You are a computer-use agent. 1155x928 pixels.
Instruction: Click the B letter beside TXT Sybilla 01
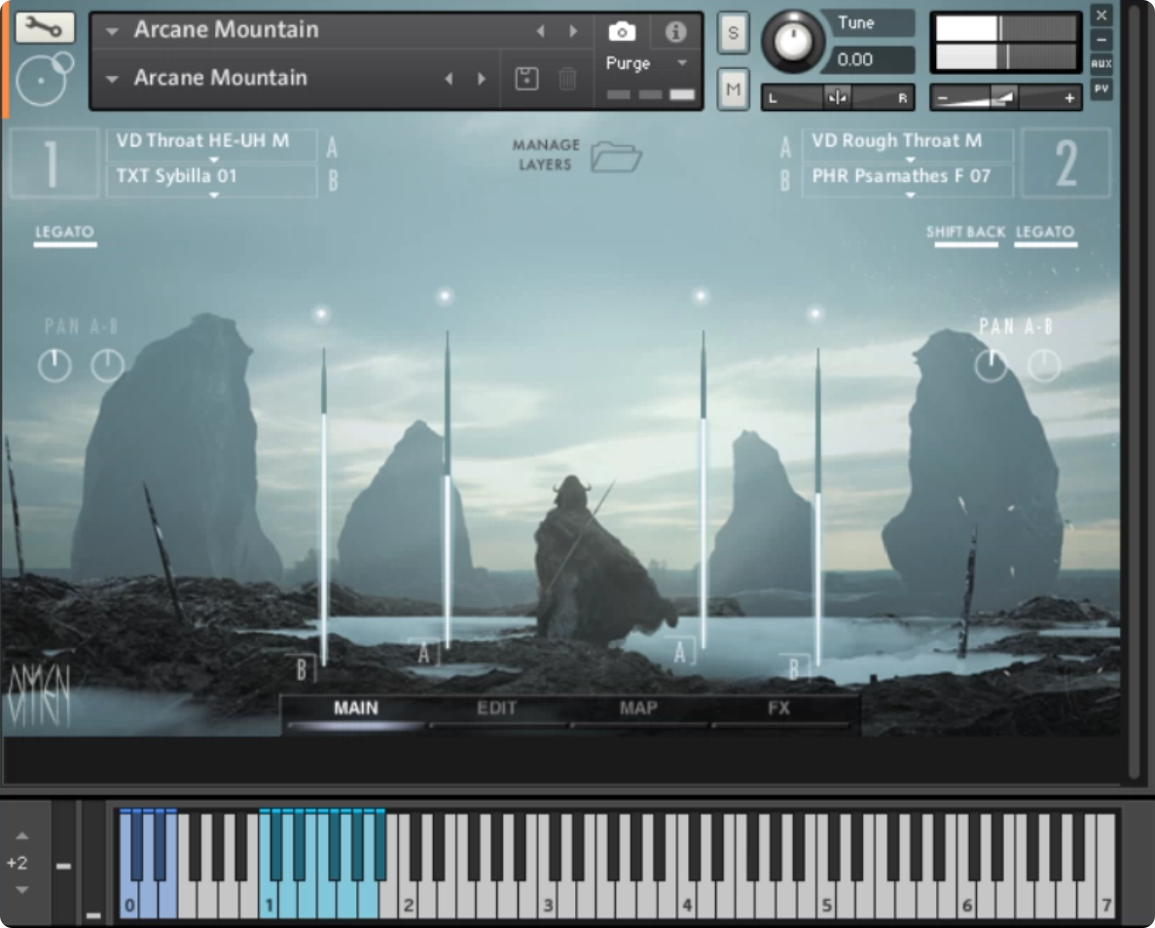[x=333, y=181]
